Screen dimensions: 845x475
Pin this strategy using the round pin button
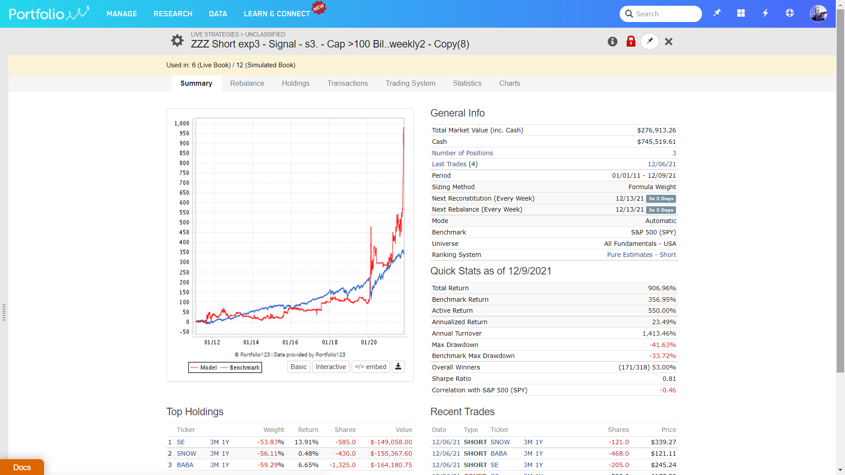click(650, 41)
